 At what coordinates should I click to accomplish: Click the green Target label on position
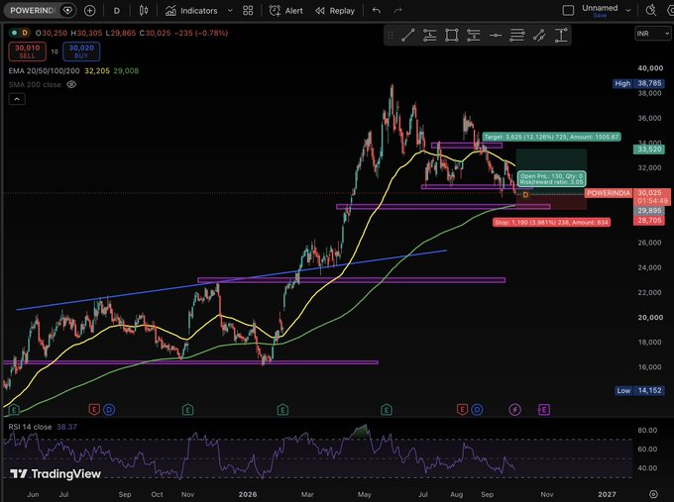click(551, 137)
